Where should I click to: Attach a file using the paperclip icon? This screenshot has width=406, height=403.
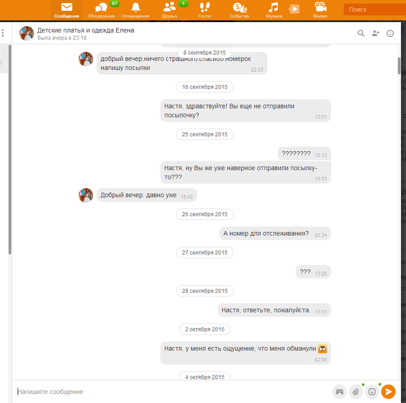click(356, 391)
